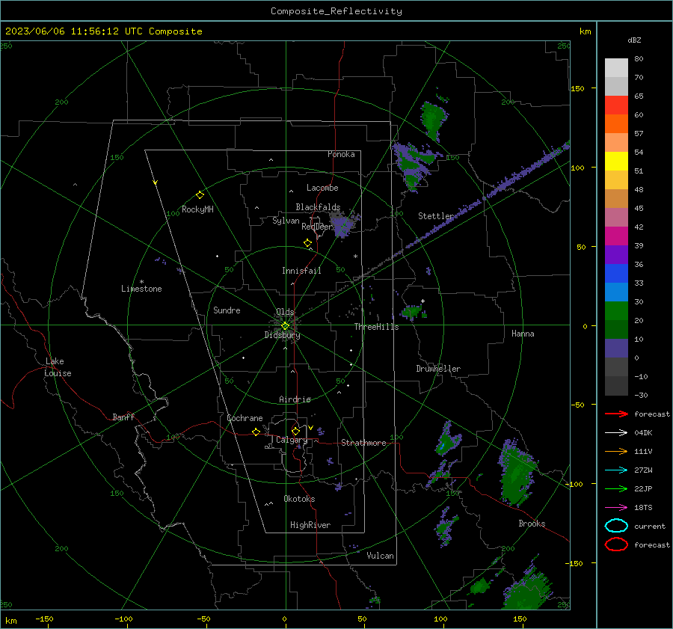Click the Blackfalds city label
673x629 pixels.
click(318, 207)
